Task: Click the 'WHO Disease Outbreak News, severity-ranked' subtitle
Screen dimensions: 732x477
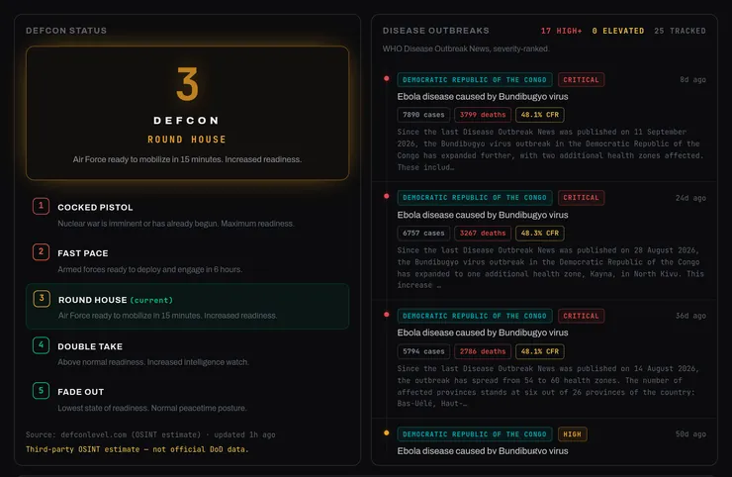Action: [x=466, y=48]
